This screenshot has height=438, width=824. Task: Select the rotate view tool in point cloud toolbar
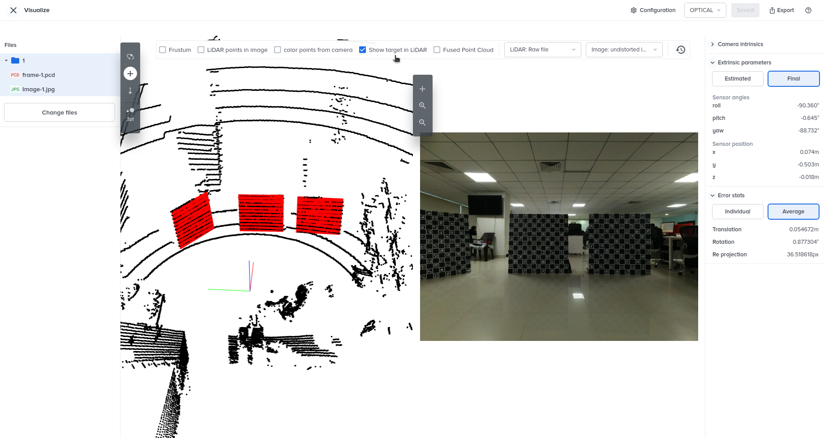pos(130,57)
